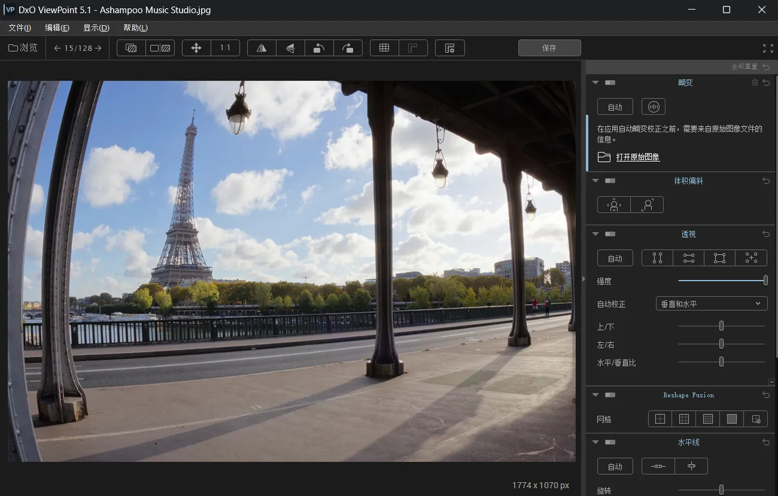Choose the horizontal volume deformation correction icon

(613, 205)
